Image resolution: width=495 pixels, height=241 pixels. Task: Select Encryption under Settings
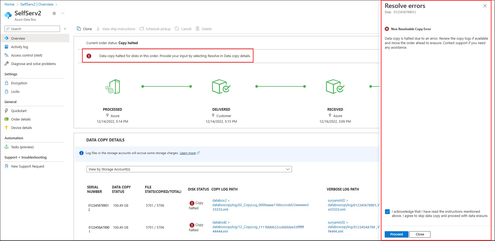click(19, 83)
